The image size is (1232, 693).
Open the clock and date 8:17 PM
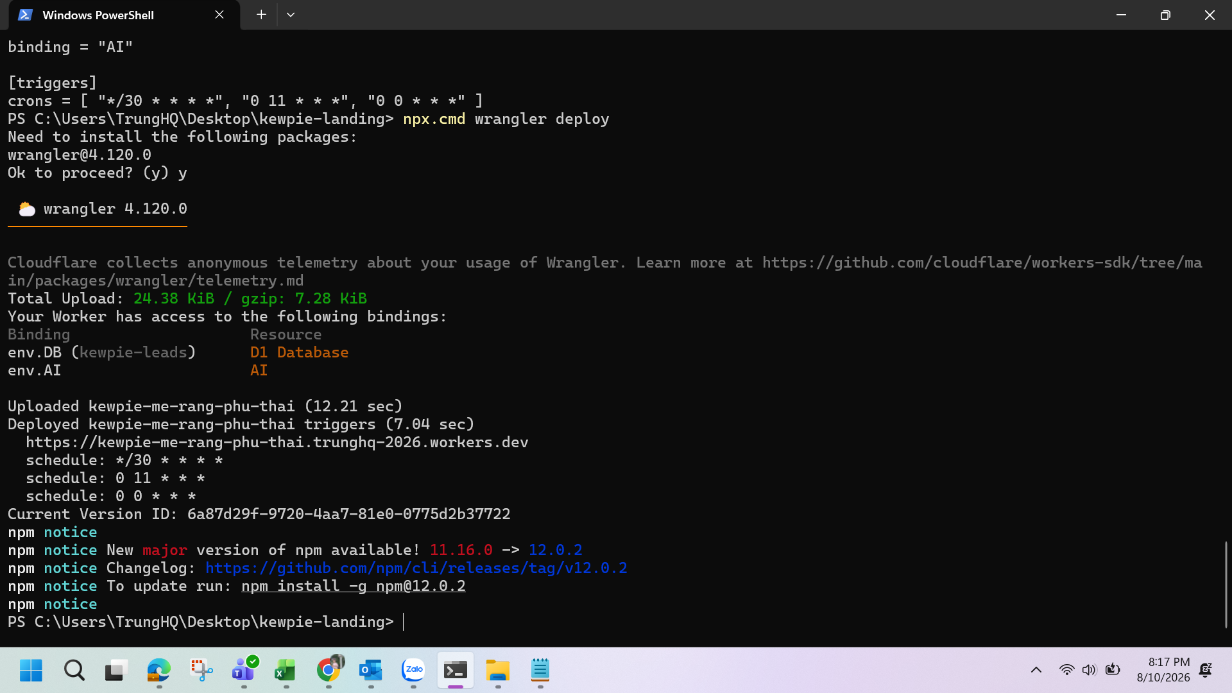click(x=1163, y=670)
